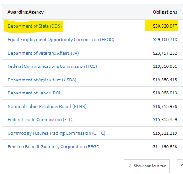Select the $19,956,001 obligations value
Screen dimensions: 183x174
coord(165,66)
